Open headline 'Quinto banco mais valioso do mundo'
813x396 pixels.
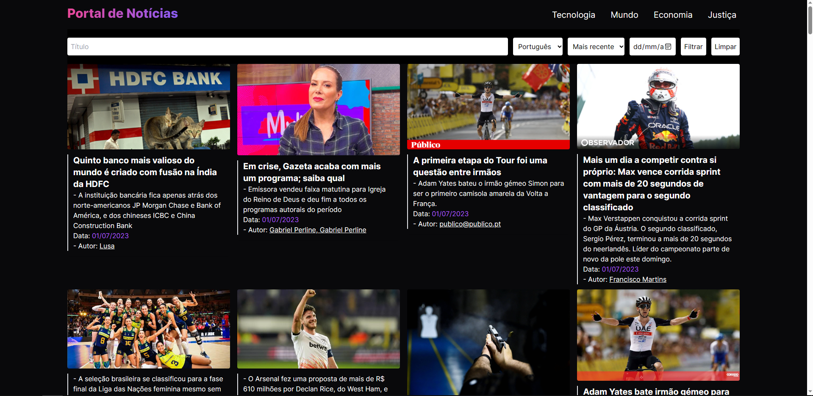click(145, 172)
